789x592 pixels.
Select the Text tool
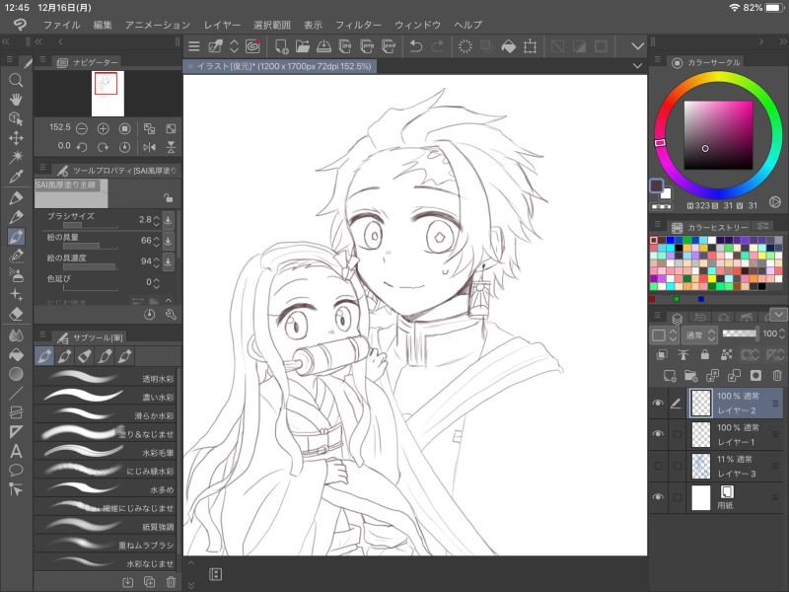pyautogui.click(x=16, y=451)
